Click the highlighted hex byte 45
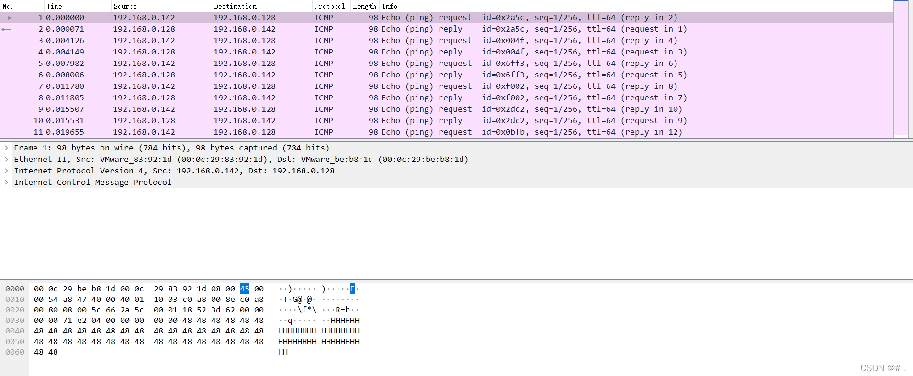Image resolution: width=913 pixels, height=376 pixels. tap(245, 289)
